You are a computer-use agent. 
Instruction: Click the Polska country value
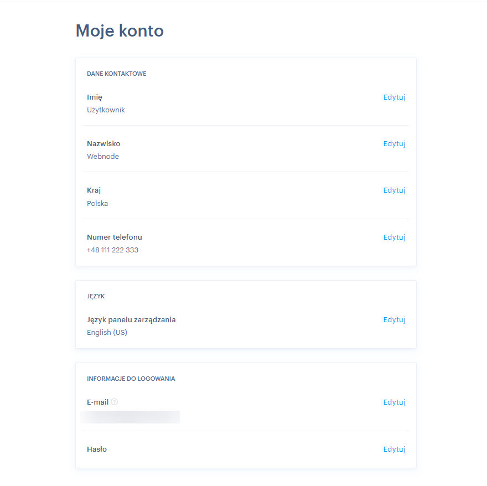(x=97, y=204)
